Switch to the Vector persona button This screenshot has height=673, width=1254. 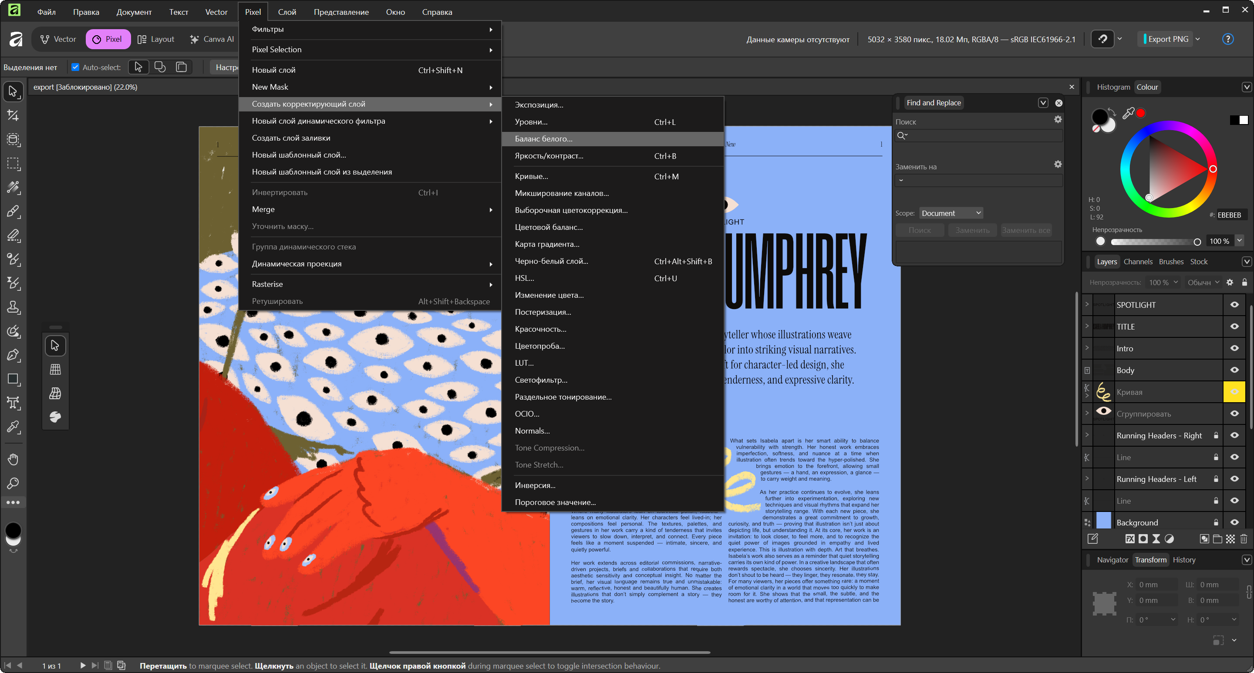(x=58, y=39)
